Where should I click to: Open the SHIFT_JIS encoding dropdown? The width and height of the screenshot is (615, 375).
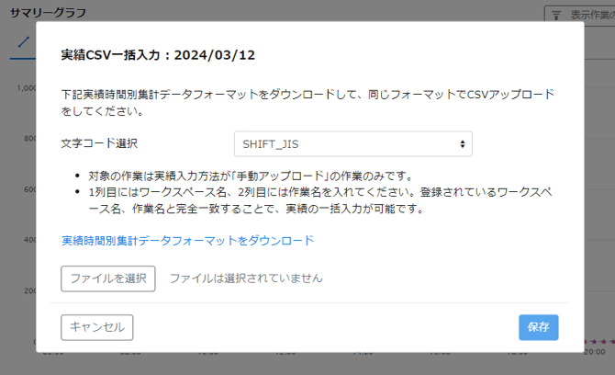click(x=352, y=144)
